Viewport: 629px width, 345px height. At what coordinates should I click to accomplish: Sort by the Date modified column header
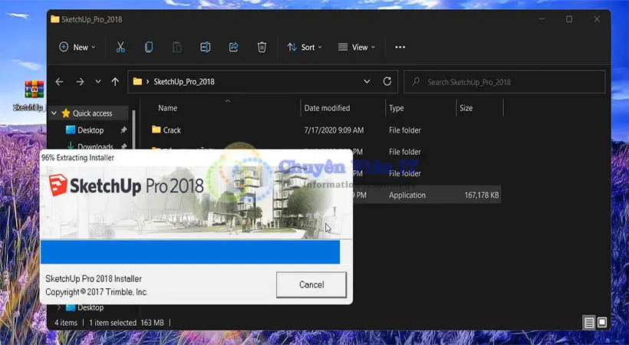coord(327,108)
